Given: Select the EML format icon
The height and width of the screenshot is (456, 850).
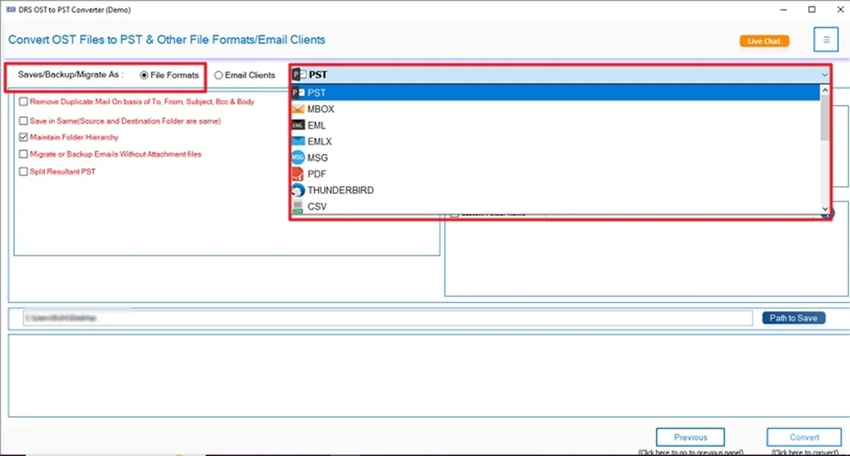Looking at the screenshot, I should [298, 125].
